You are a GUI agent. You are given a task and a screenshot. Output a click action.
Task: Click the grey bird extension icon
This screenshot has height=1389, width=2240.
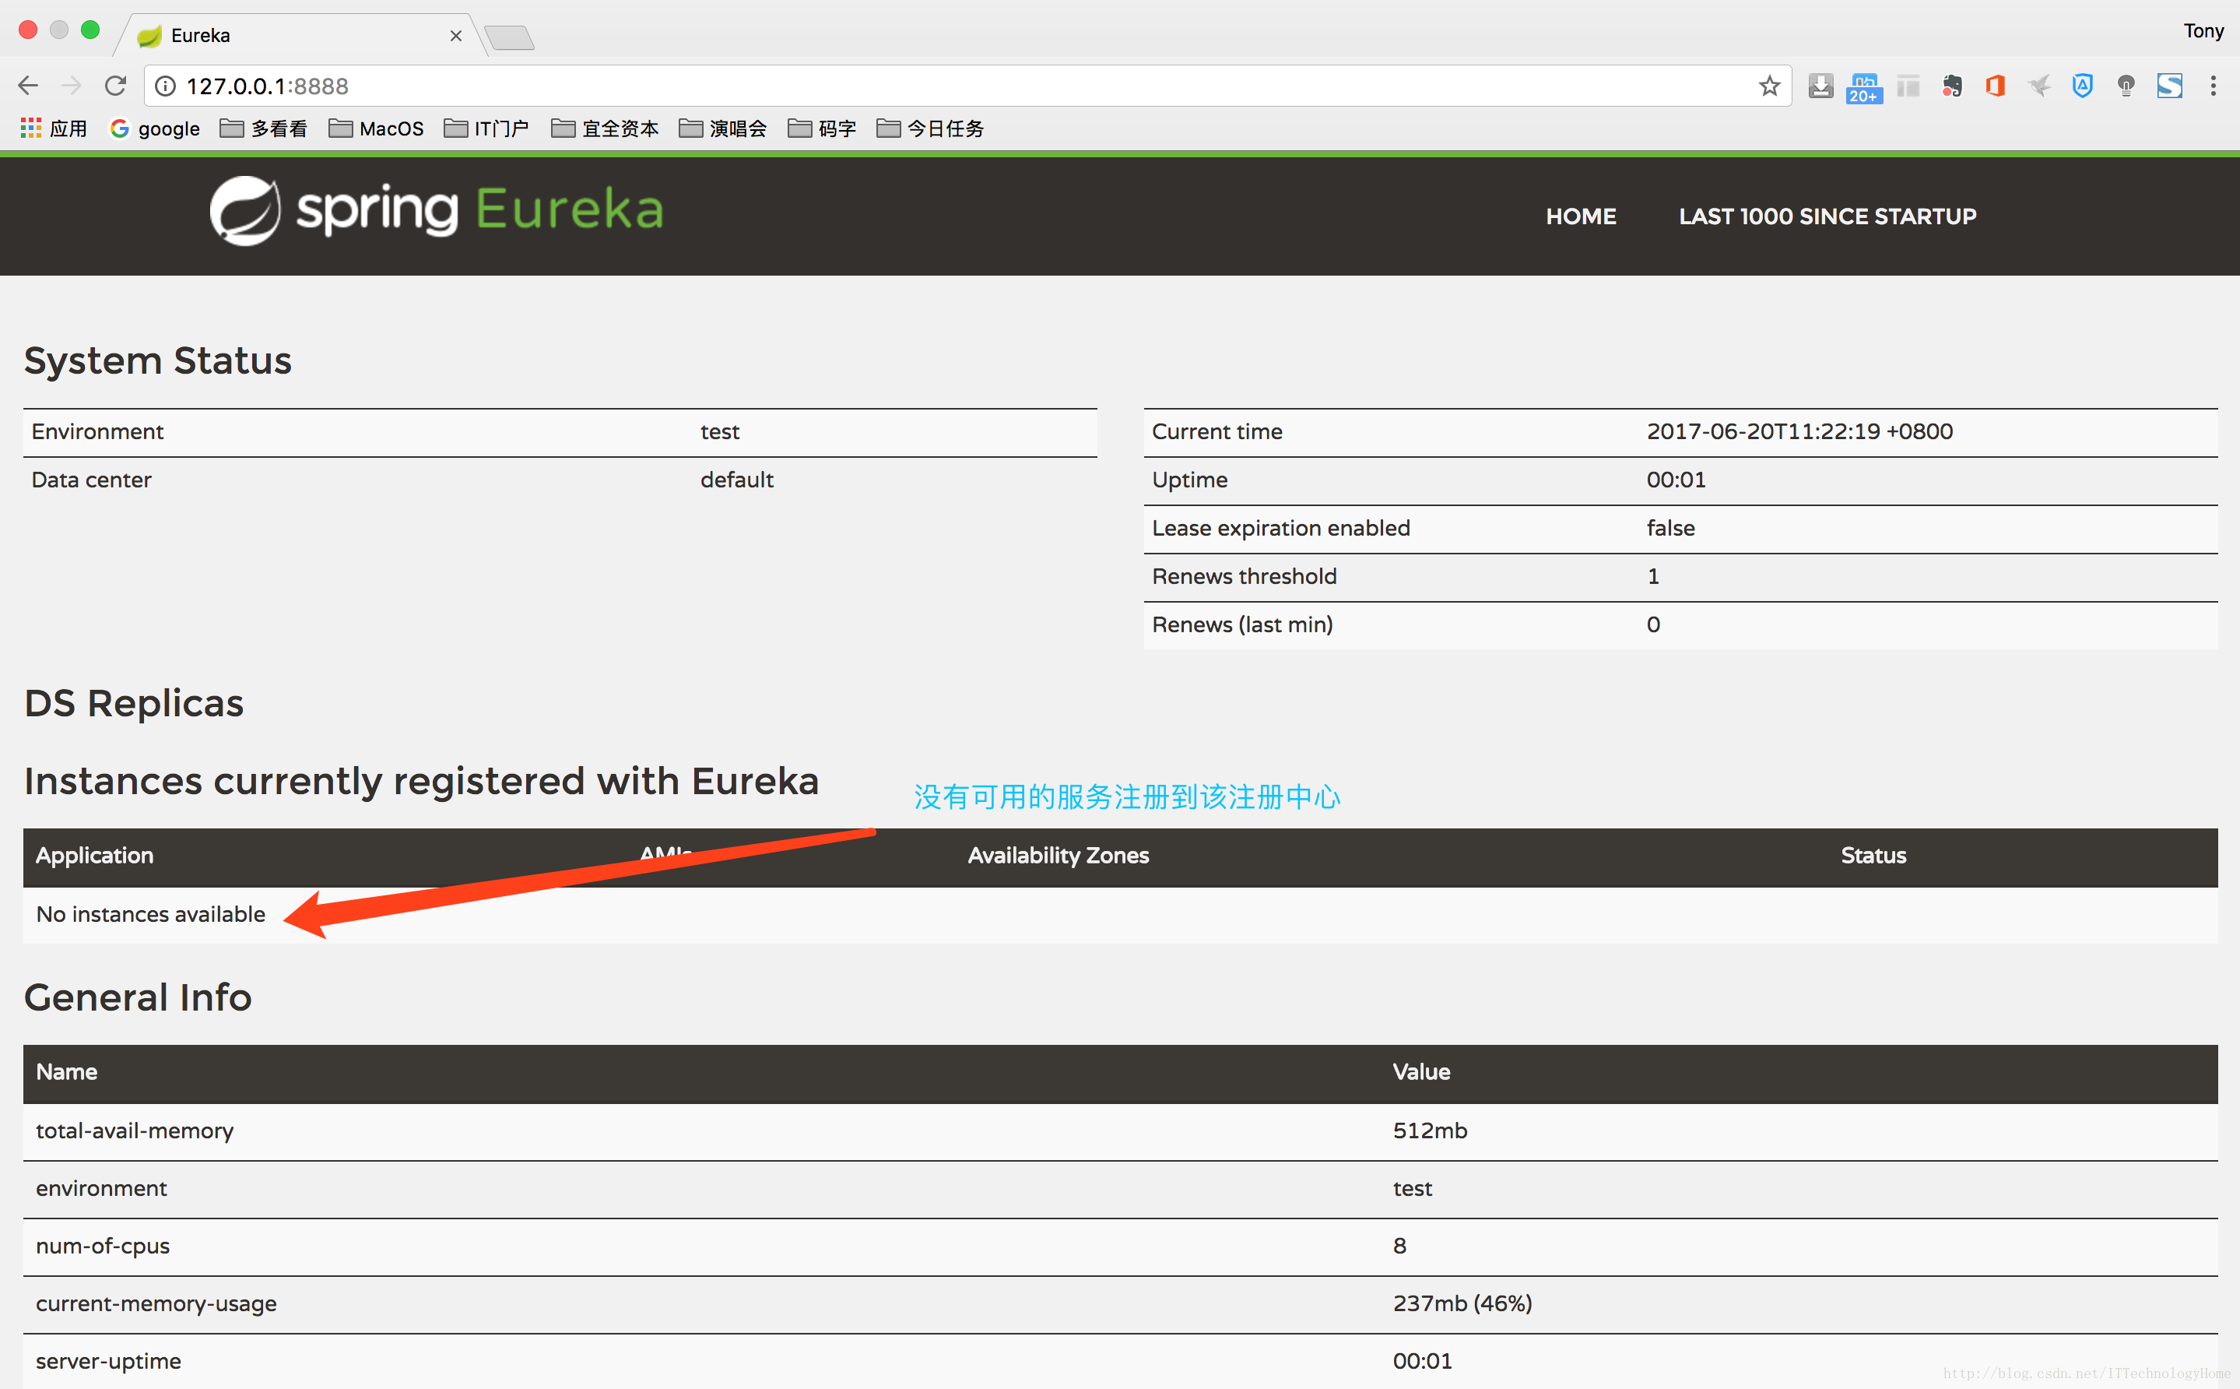tap(2038, 86)
